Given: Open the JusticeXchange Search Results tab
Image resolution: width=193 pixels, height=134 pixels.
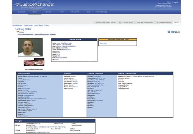Looking at the screenshot, I should click(x=106, y=23).
